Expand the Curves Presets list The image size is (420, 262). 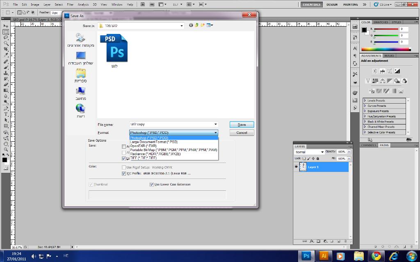tap(365, 106)
